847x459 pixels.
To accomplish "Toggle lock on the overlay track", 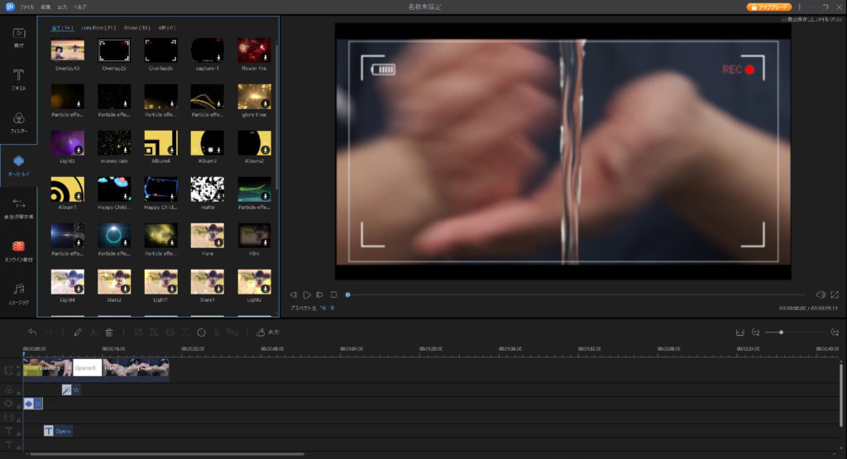I will coord(18,405).
